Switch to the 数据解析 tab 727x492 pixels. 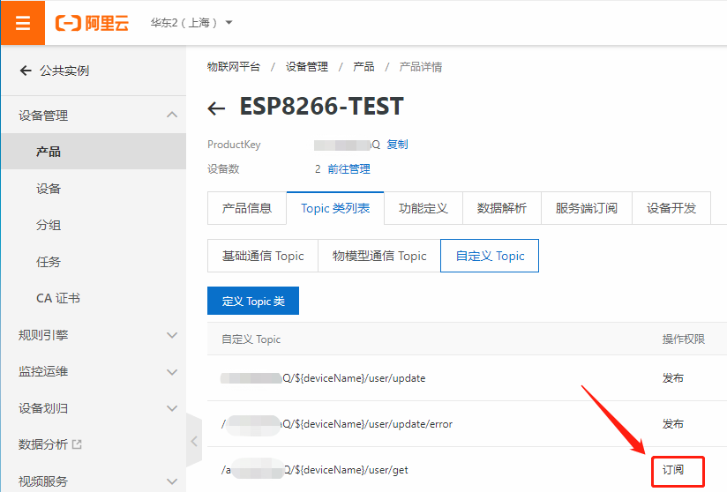502,208
